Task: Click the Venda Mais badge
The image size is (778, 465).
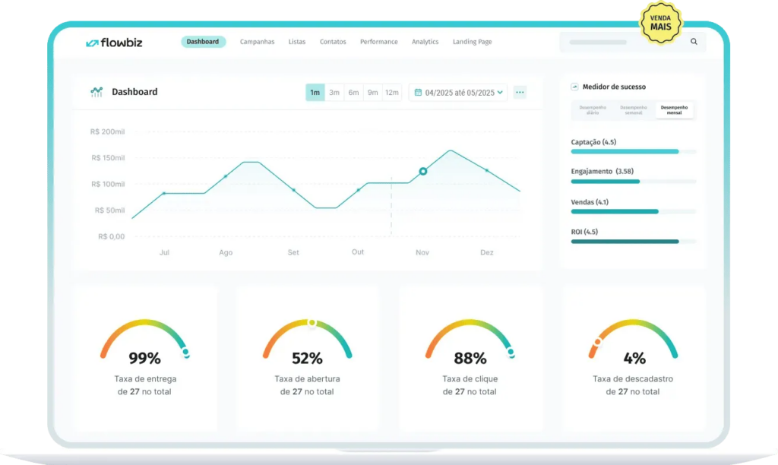Action: 660,23
